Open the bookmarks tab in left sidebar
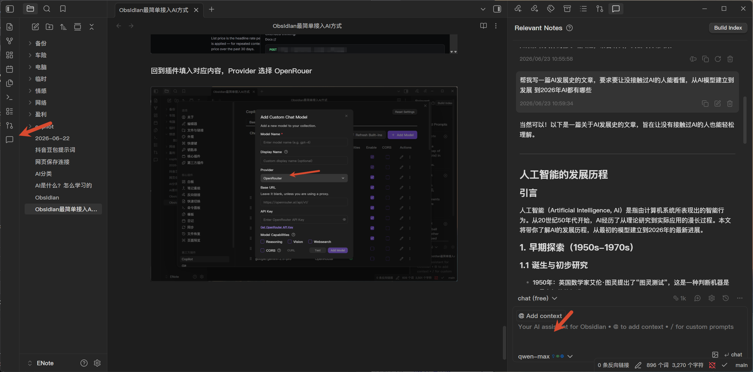Screen dimensions: 753x372 click(63, 9)
